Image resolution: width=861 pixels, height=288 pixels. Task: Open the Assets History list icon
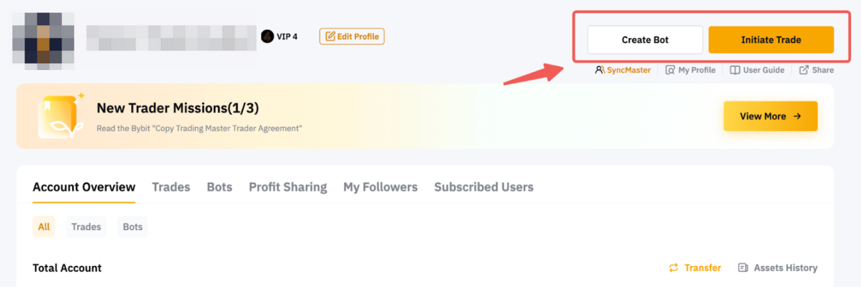pyautogui.click(x=743, y=268)
